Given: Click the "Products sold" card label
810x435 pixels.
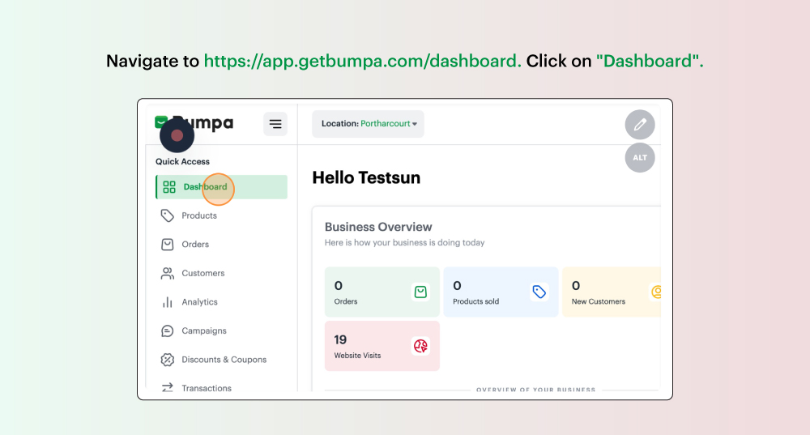Looking at the screenshot, I should pos(475,301).
